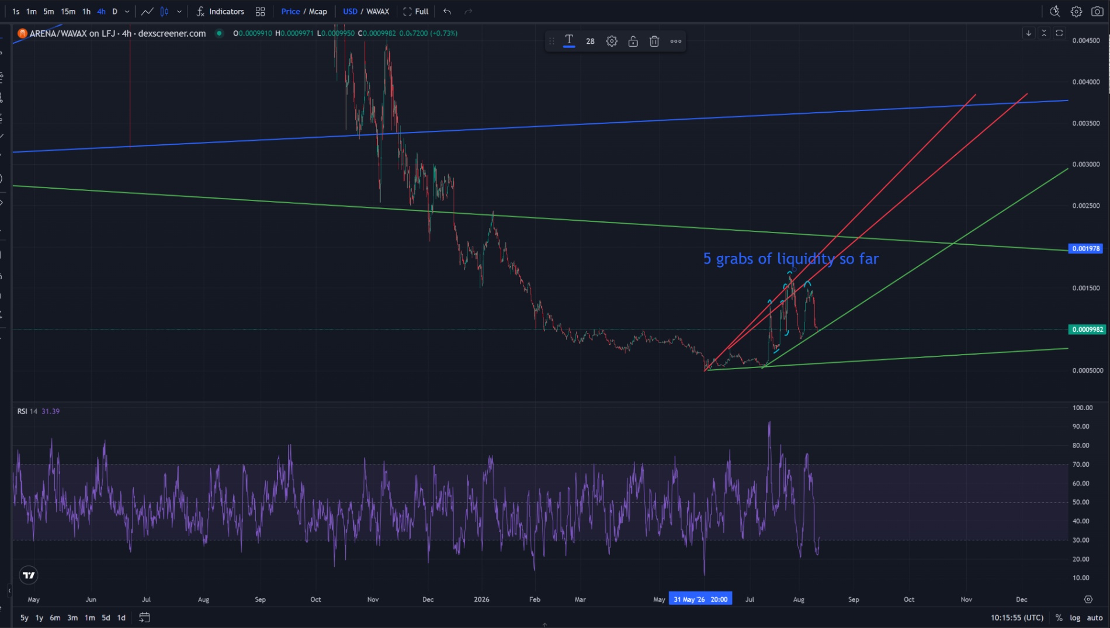
Task: Click the 0.0009982 current price label
Action: tap(1087, 329)
